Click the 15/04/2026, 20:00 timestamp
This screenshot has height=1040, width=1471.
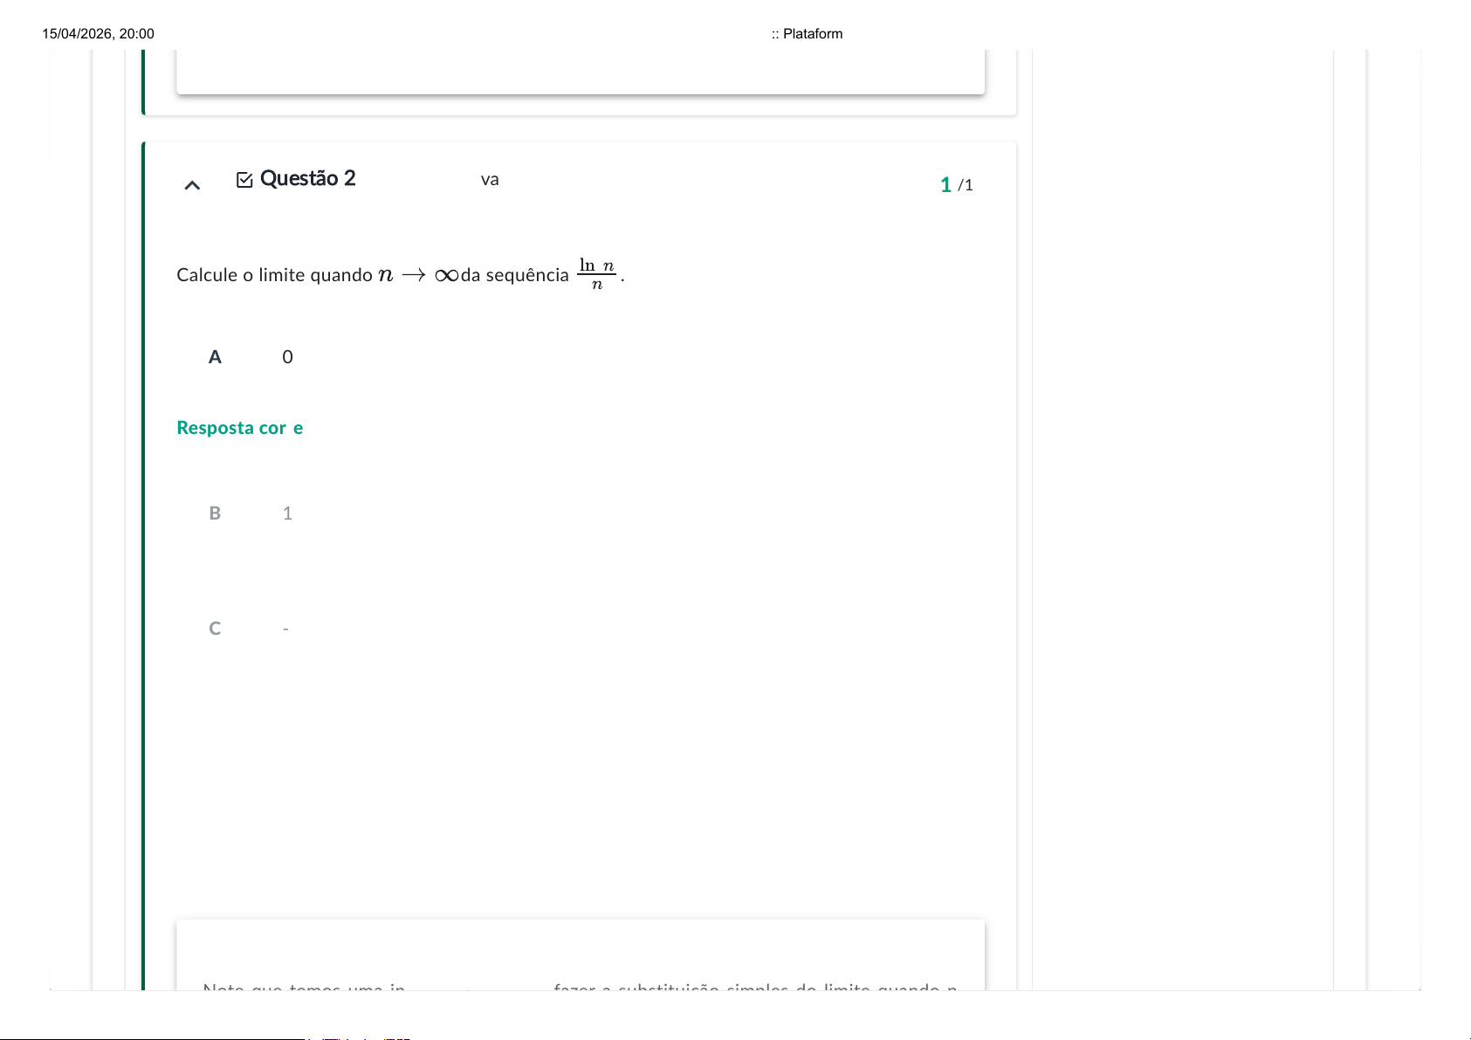[x=98, y=34]
